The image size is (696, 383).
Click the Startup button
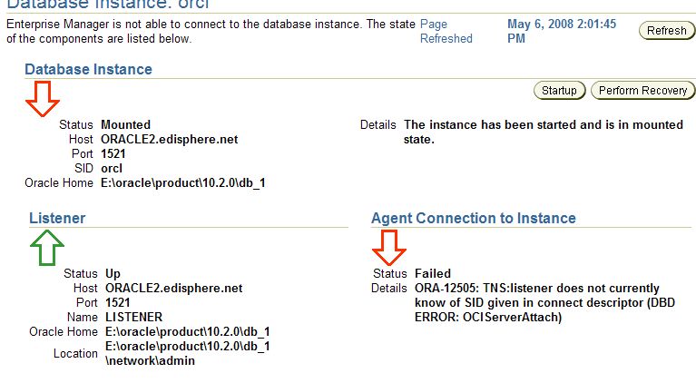tap(559, 91)
